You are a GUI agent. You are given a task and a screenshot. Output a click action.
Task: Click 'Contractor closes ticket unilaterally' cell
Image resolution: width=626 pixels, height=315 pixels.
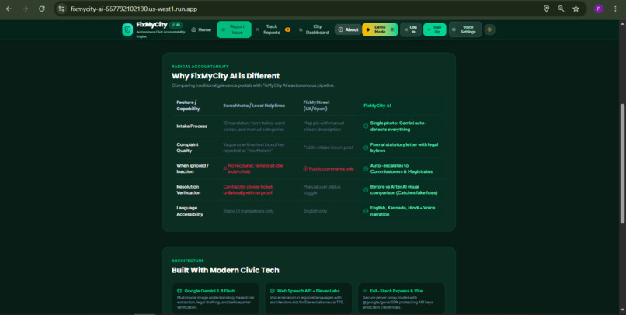click(x=248, y=190)
